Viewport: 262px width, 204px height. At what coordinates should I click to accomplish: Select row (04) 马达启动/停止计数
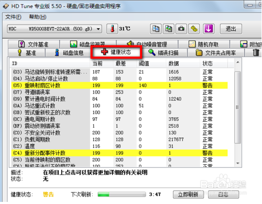point(119,78)
